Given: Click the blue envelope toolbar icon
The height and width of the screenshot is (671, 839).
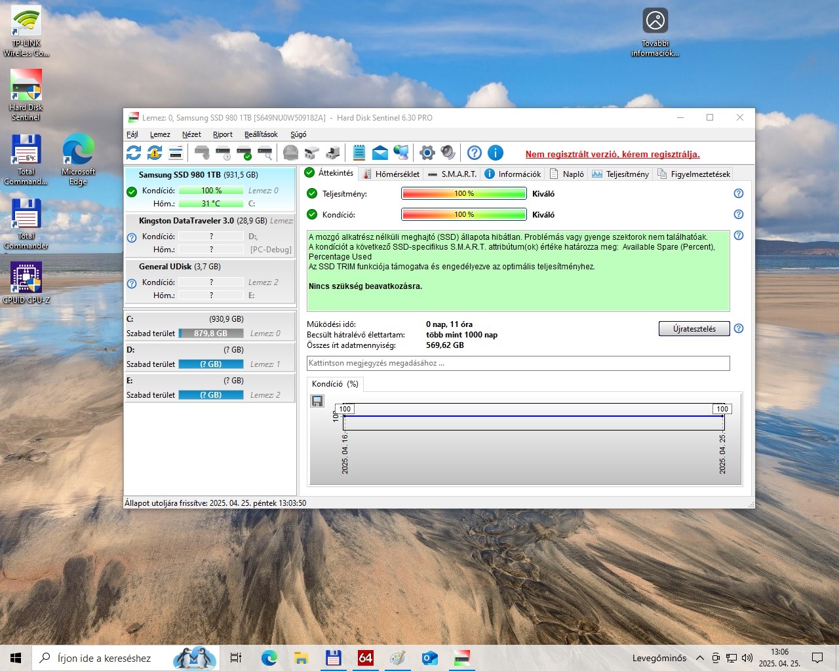Looking at the screenshot, I should (380, 153).
